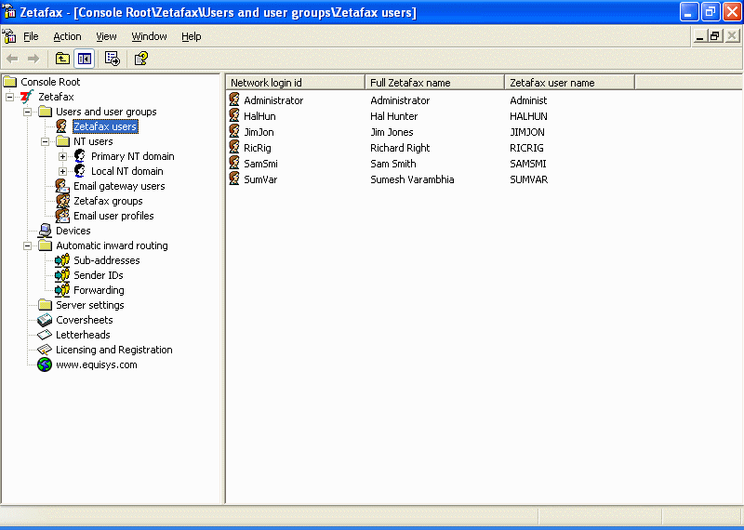Sort by Zetafax user name column

[x=569, y=83]
